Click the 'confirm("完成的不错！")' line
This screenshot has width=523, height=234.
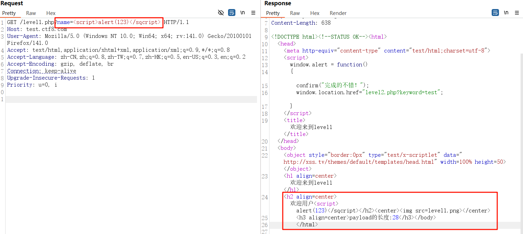tap(333, 86)
